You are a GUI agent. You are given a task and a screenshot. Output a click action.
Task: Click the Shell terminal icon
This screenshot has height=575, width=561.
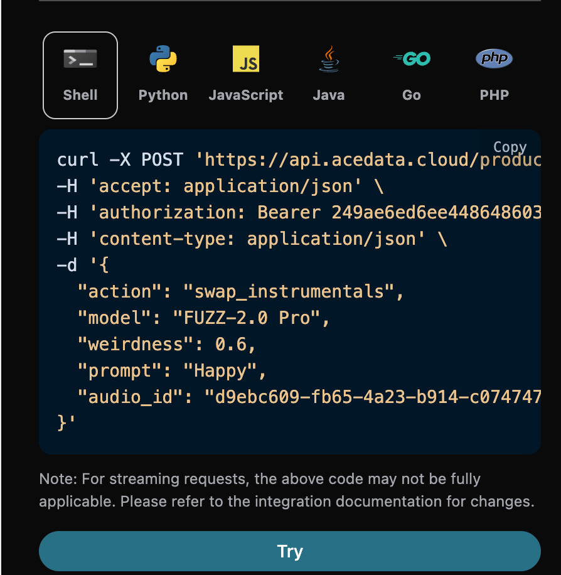(80, 60)
